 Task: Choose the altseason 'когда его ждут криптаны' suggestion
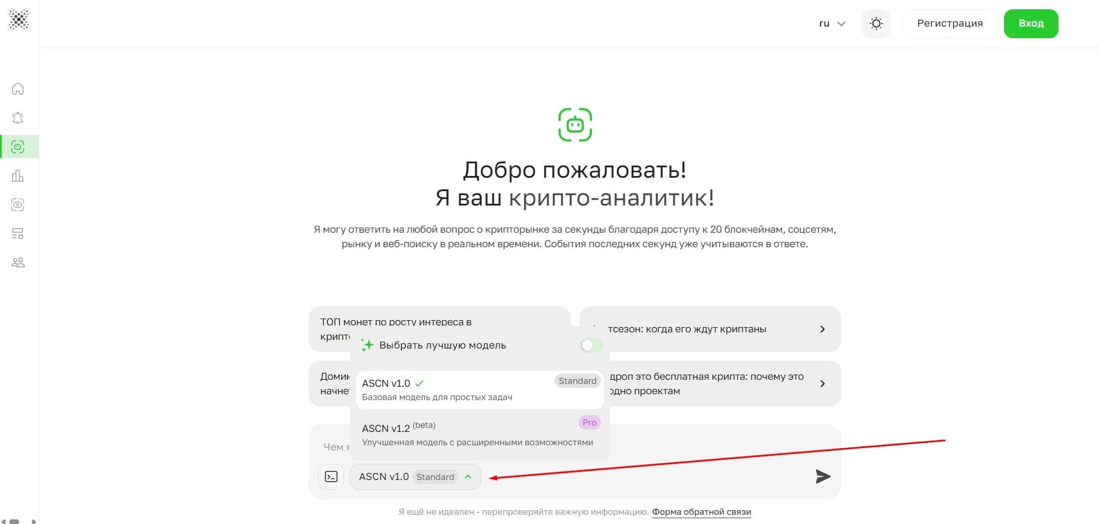710,329
